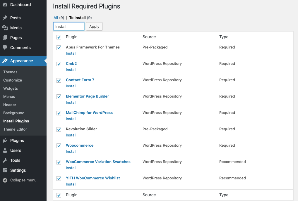Click the Media library icon
This screenshot has width=298, height=201.
[5, 28]
